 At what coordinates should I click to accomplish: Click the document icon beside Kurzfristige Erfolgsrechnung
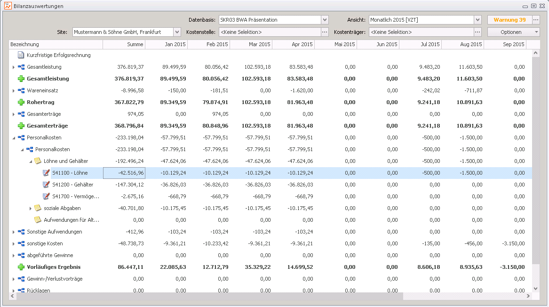[21, 55]
